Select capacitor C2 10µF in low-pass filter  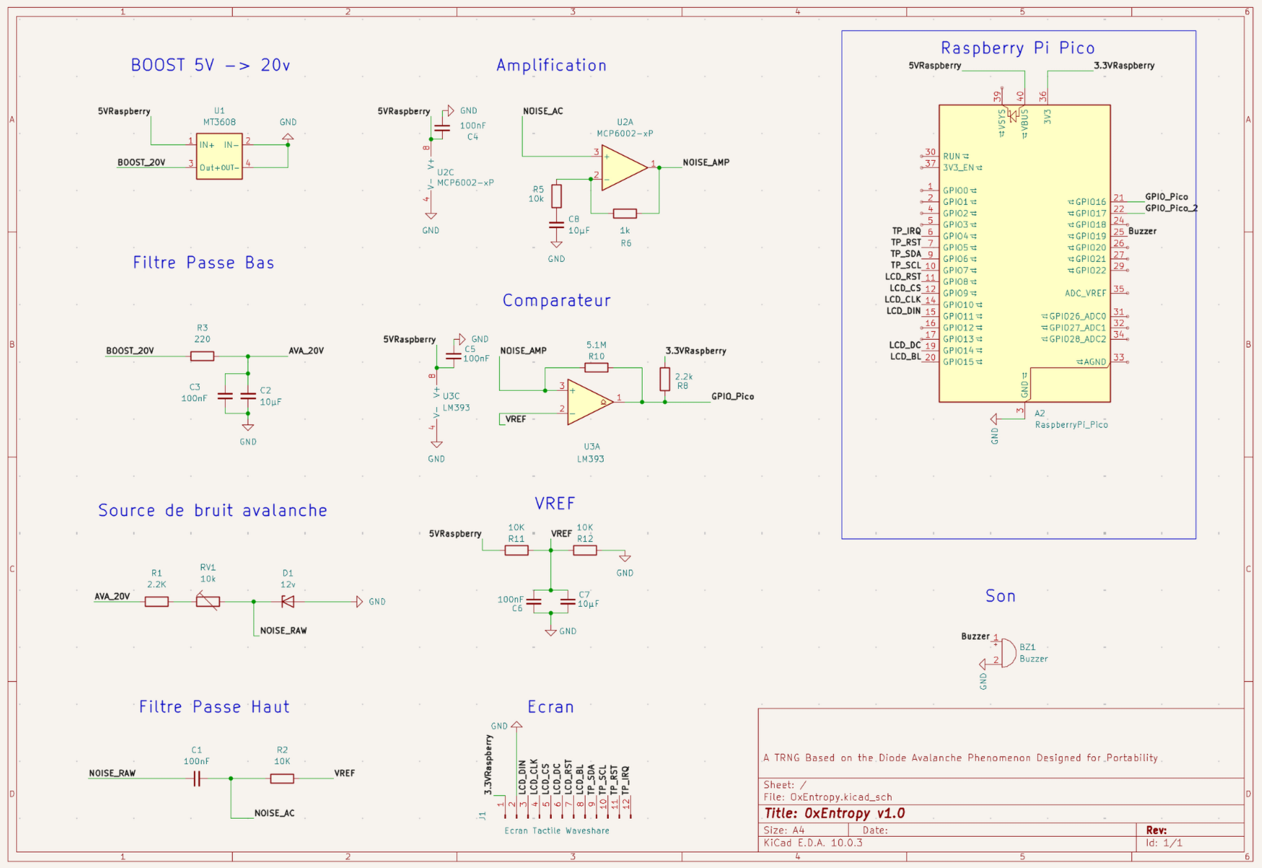[x=248, y=395]
